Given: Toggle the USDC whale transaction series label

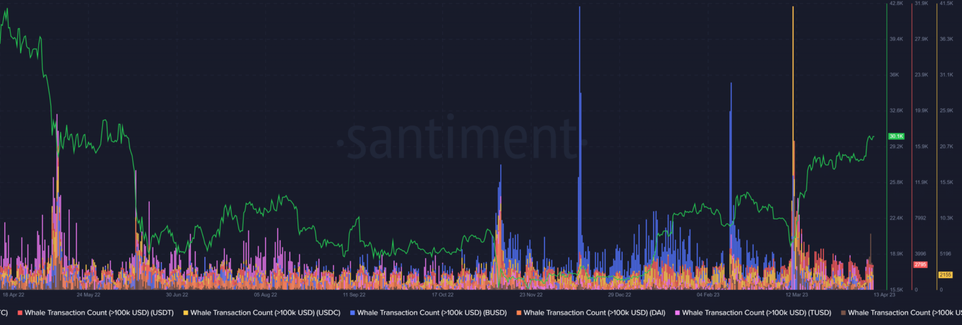Looking at the screenshot, I should [x=266, y=312].
